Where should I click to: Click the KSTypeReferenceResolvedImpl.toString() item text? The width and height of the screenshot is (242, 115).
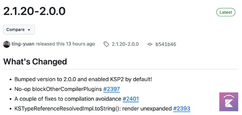(x=93, y=109)
